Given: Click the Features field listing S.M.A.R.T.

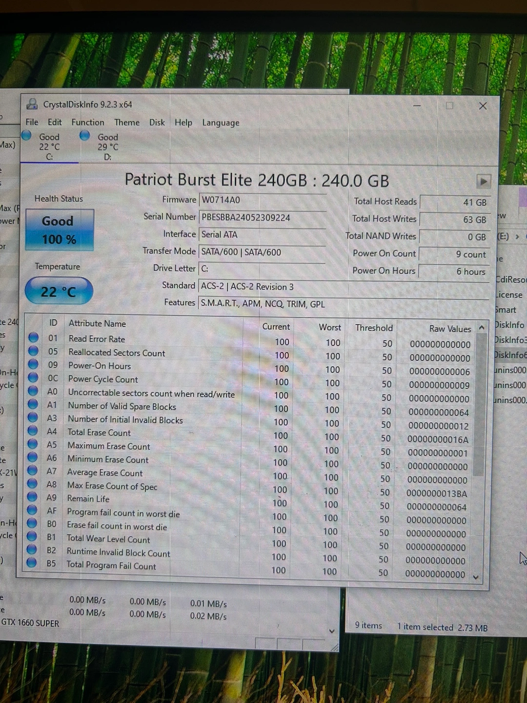Looking at the screenshot, I should (x=344, y=304).
